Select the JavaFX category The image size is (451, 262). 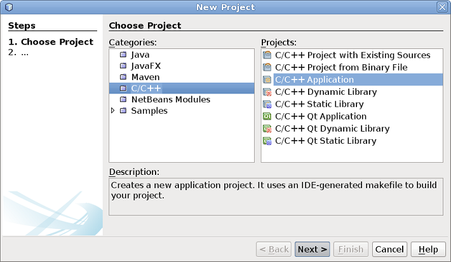(146, 66)
